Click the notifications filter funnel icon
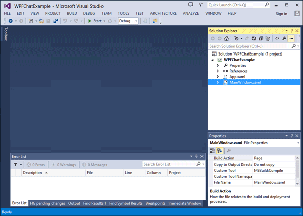This screenshot has width=303, height=216. pos(201,5)
